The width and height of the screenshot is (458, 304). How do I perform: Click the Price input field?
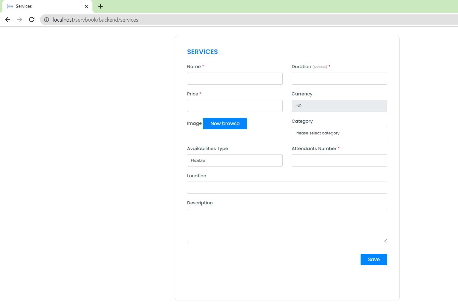pos(234,106)
